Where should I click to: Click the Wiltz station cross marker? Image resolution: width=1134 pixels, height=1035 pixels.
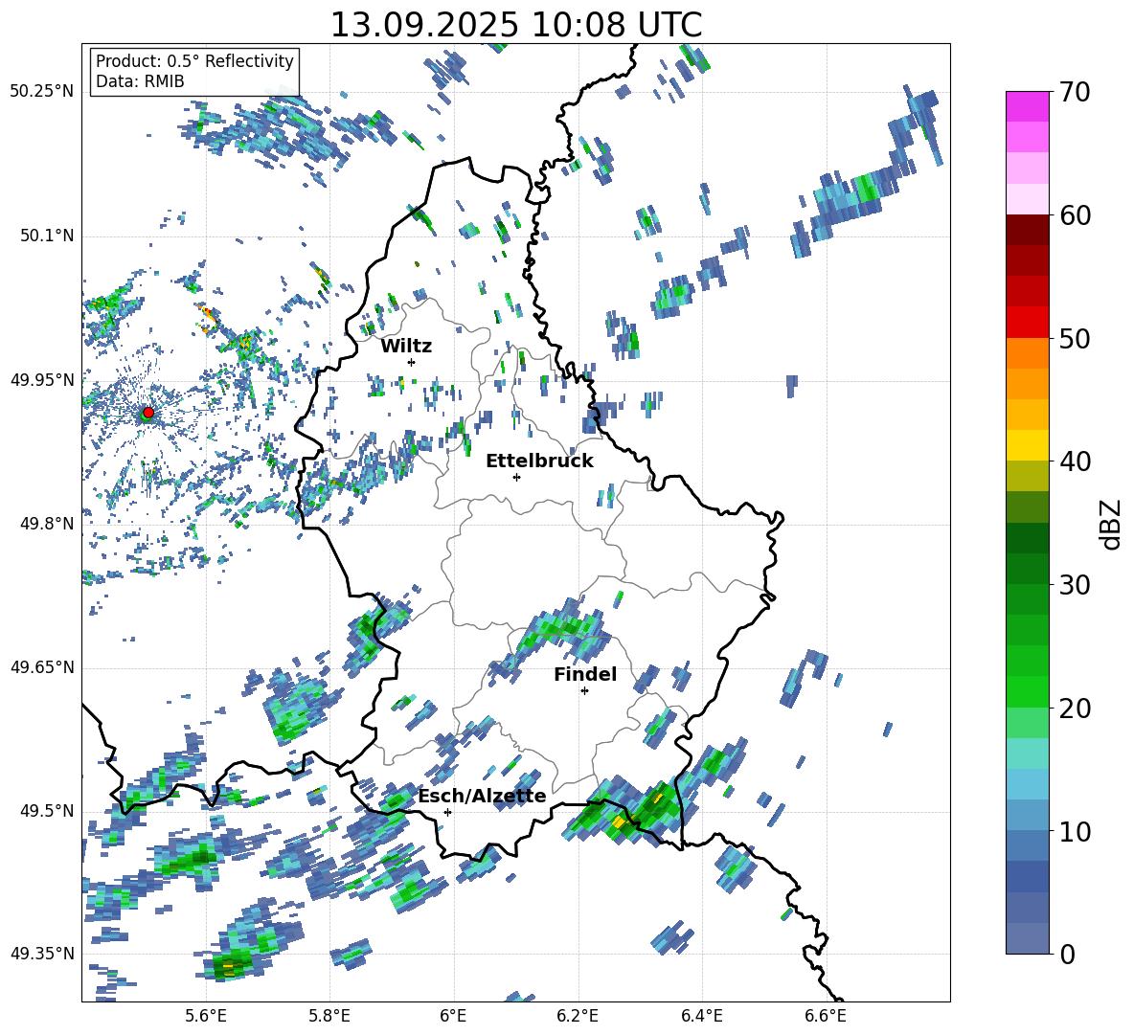[x=412, y=362]
